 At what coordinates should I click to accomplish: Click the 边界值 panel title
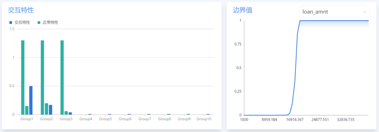[x=242, y=10]
